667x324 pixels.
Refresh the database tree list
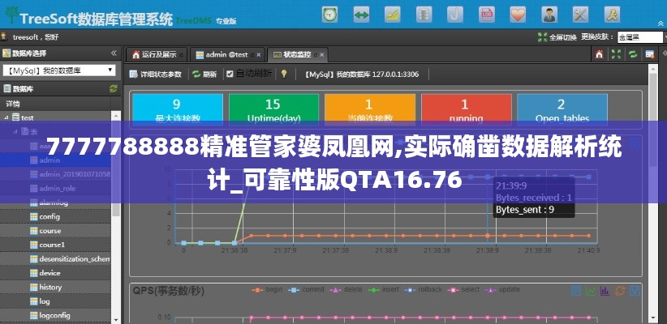tap(113, 88)
